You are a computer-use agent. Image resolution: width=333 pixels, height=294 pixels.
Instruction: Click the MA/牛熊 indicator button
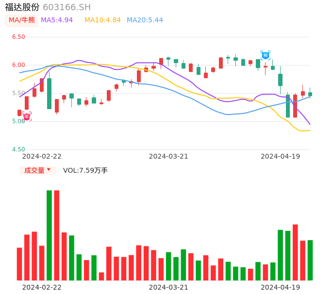click(x=22, y=20)
